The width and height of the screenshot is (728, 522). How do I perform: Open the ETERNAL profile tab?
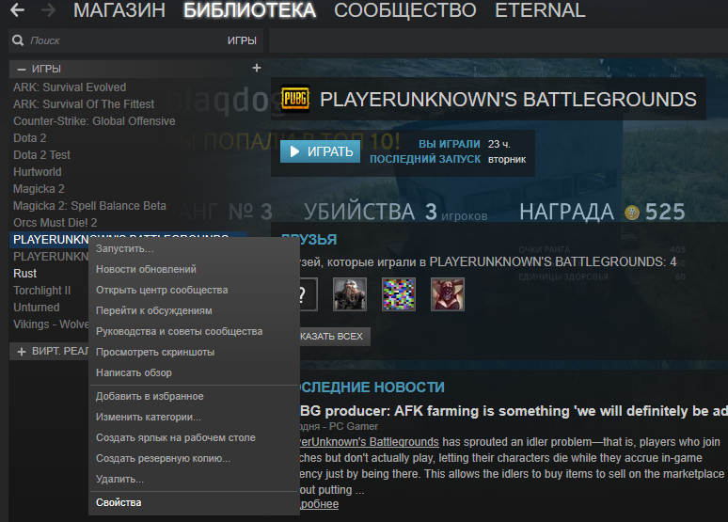[x=540, y=10]
